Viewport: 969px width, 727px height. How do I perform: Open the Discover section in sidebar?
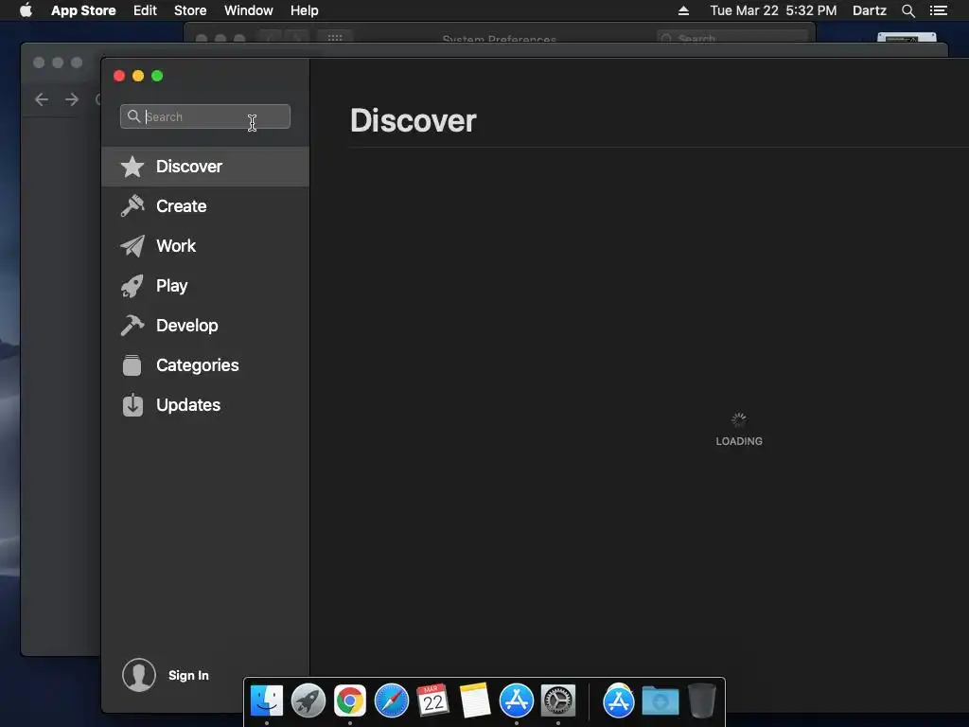(x=205, y=167)
